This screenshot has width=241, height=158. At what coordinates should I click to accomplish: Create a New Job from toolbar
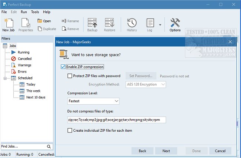pyautogui.click(x=9, y=25)
